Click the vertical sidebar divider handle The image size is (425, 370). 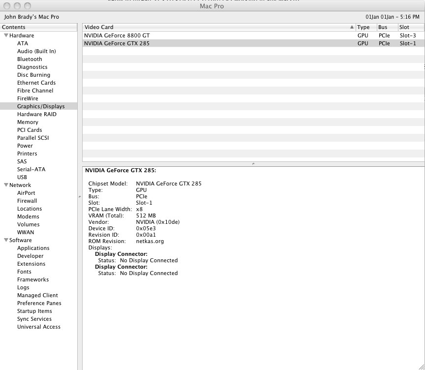tap(80, 196)
